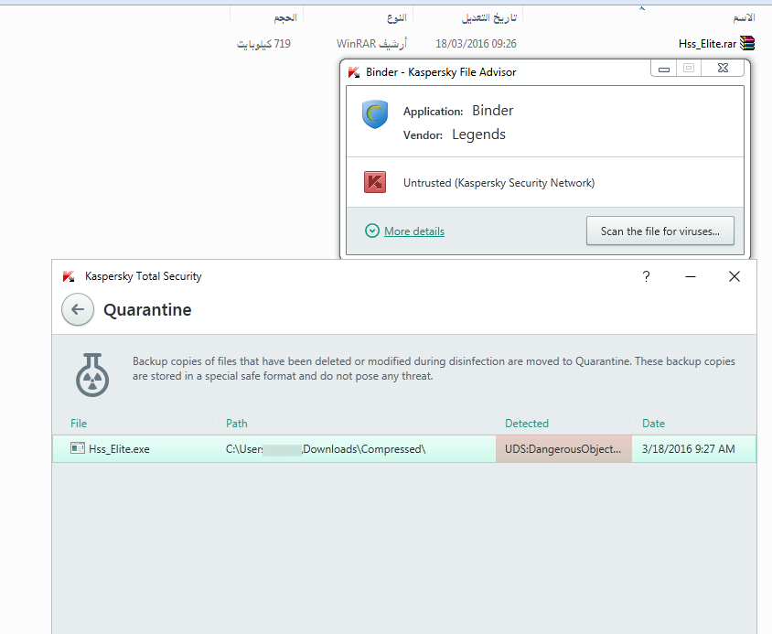Close the Kaspersky Total Security window
Image resolution: width=772 pixels, height=634 pixels.
(x=734, y=276)
